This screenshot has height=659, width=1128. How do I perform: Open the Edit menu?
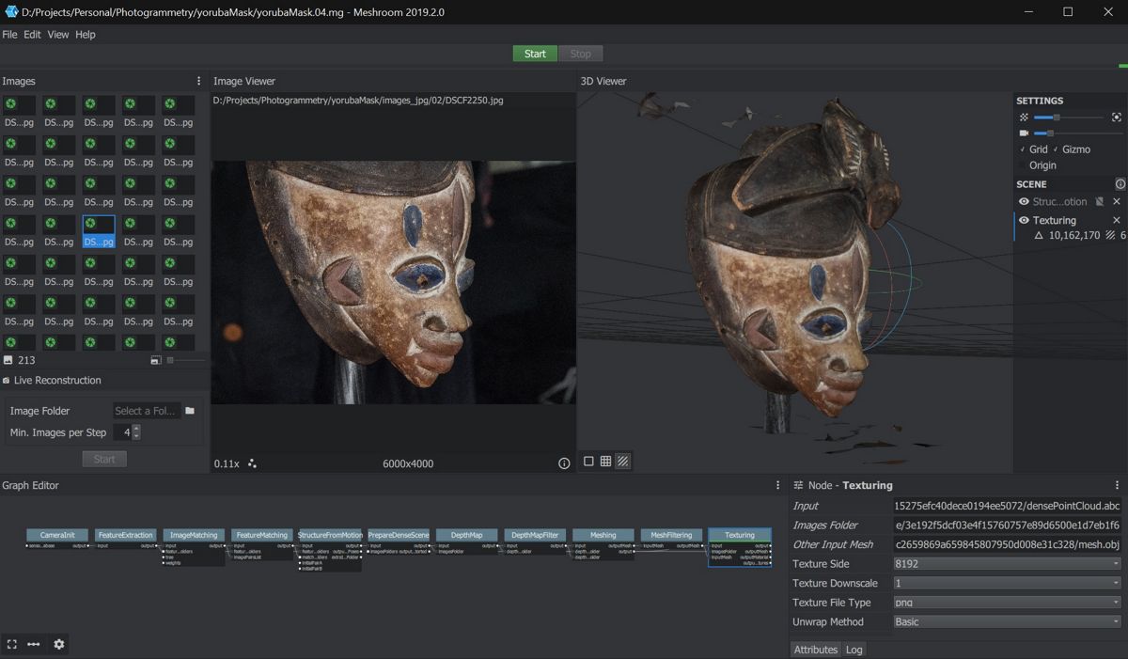pyautogui.click(x=32, y=35)
